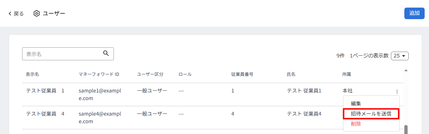Screen dimensions: 429x134
Task: Click the blue 追加 button
Action: pos(414,13)
